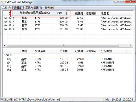Click the 331 GB capacity in top list
This screenshot has height=102, width=136.
(64, 29)
